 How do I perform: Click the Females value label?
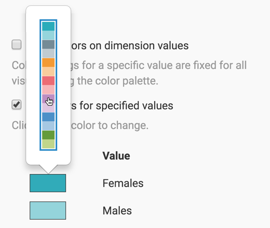123,183
